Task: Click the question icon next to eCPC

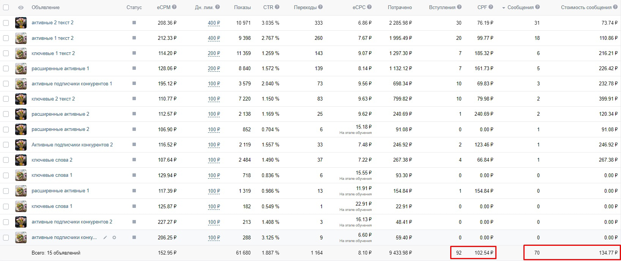Action: pos(370,7)
